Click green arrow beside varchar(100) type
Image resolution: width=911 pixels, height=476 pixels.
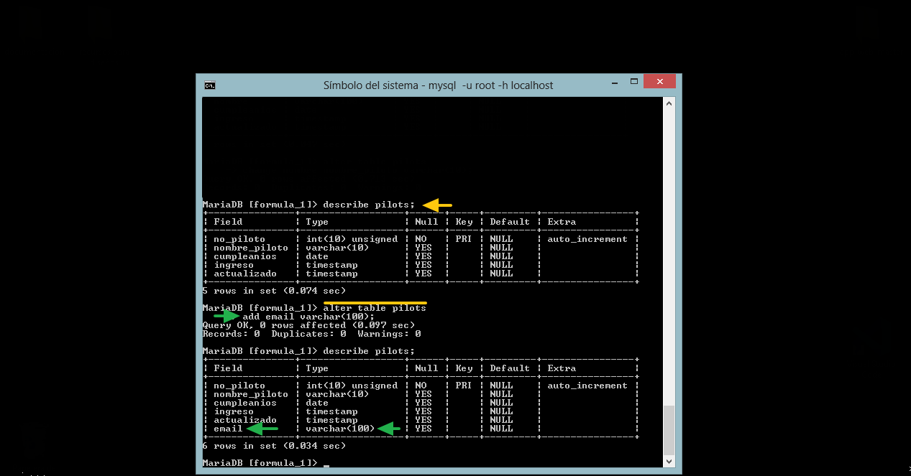click(389, 429)
